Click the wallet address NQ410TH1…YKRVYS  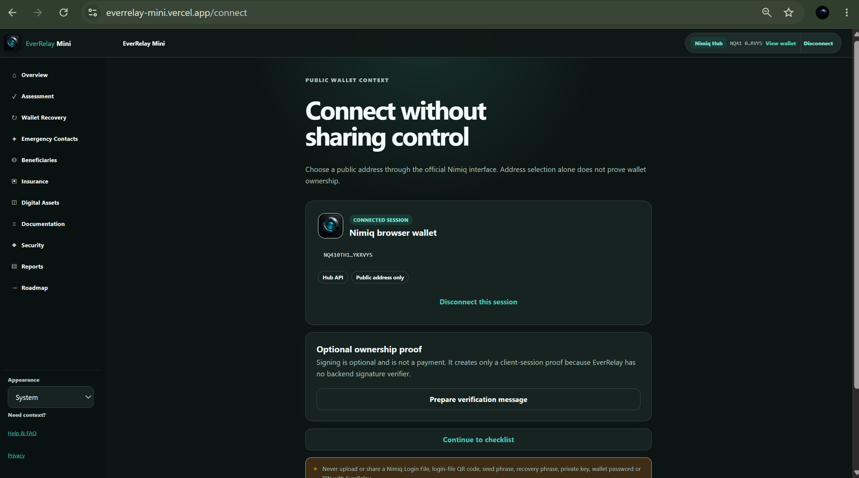(348, 255)
